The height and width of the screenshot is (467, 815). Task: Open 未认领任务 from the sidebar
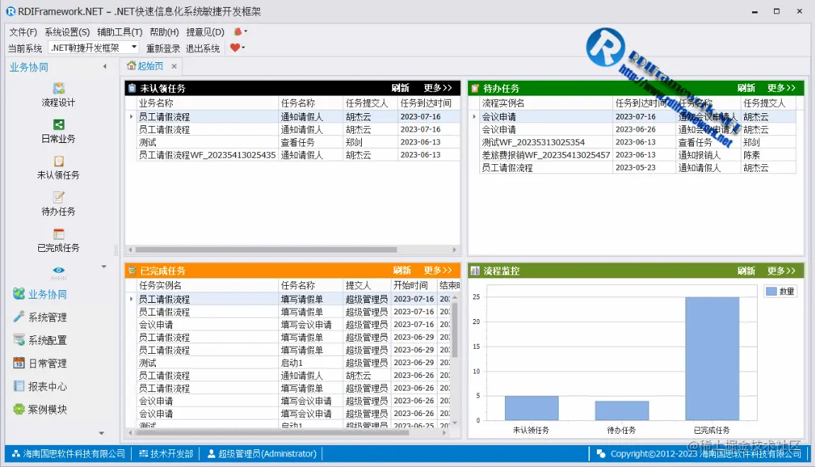[x=59, y=168]
